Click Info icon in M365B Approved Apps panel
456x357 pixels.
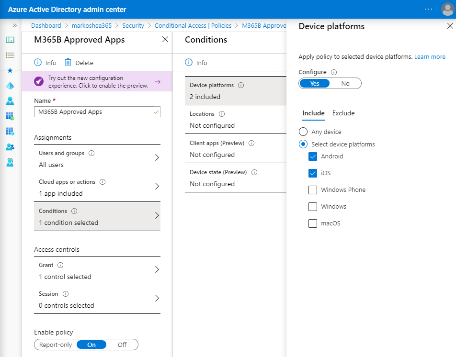pos(38,63)
